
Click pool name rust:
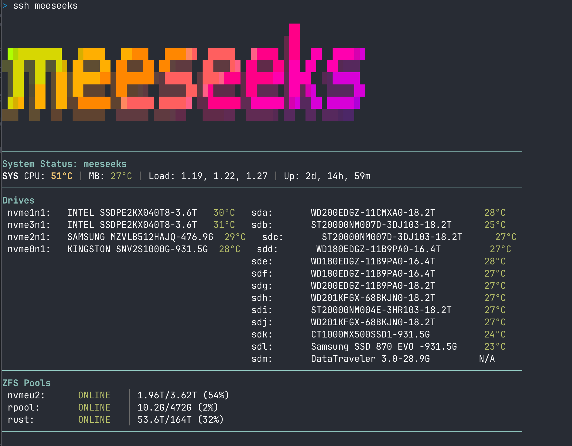point(21,420)
